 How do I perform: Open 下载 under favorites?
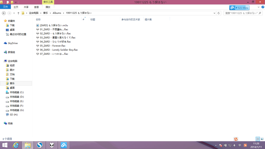coord(12,25)
